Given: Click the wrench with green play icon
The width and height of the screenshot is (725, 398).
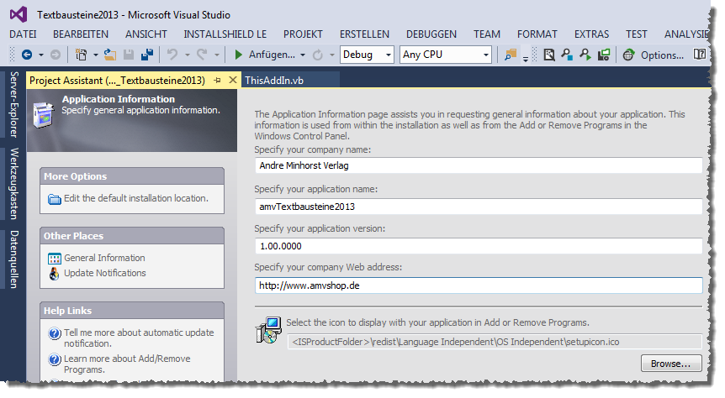Looking at the screenshot, I should (585, 55).
